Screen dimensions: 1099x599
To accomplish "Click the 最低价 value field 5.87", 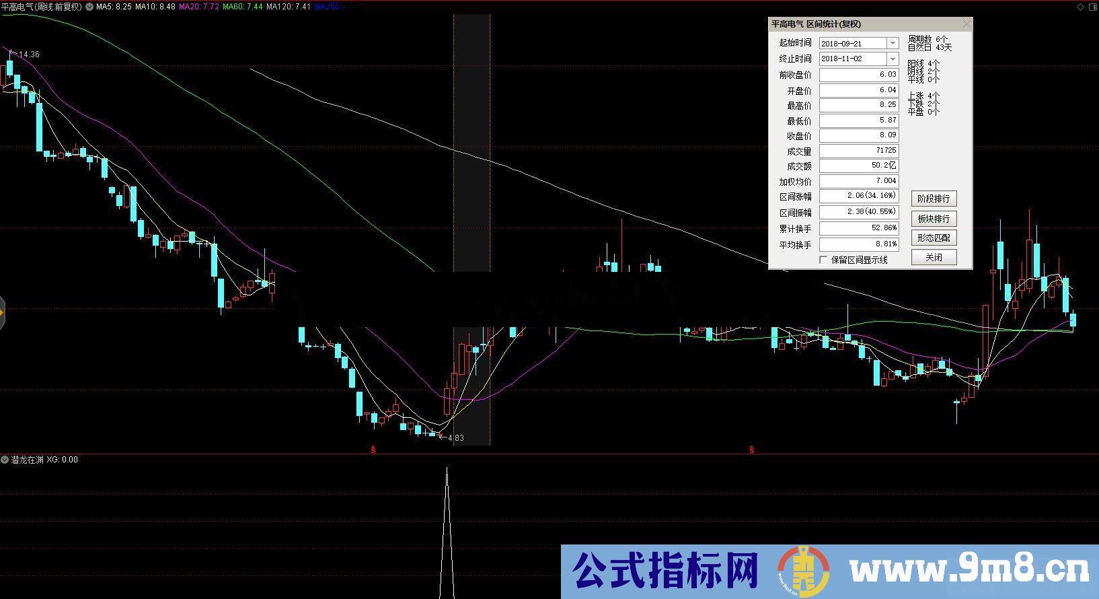I will 859,120.
